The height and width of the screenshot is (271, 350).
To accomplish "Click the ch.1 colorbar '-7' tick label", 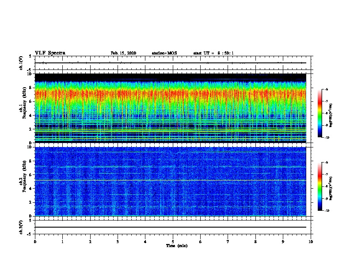I will tap(326, 101).
